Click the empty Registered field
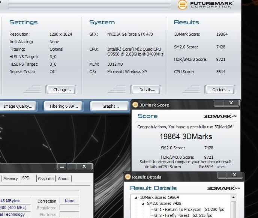This screenshot has height=218, width=258. click(69, 208)
